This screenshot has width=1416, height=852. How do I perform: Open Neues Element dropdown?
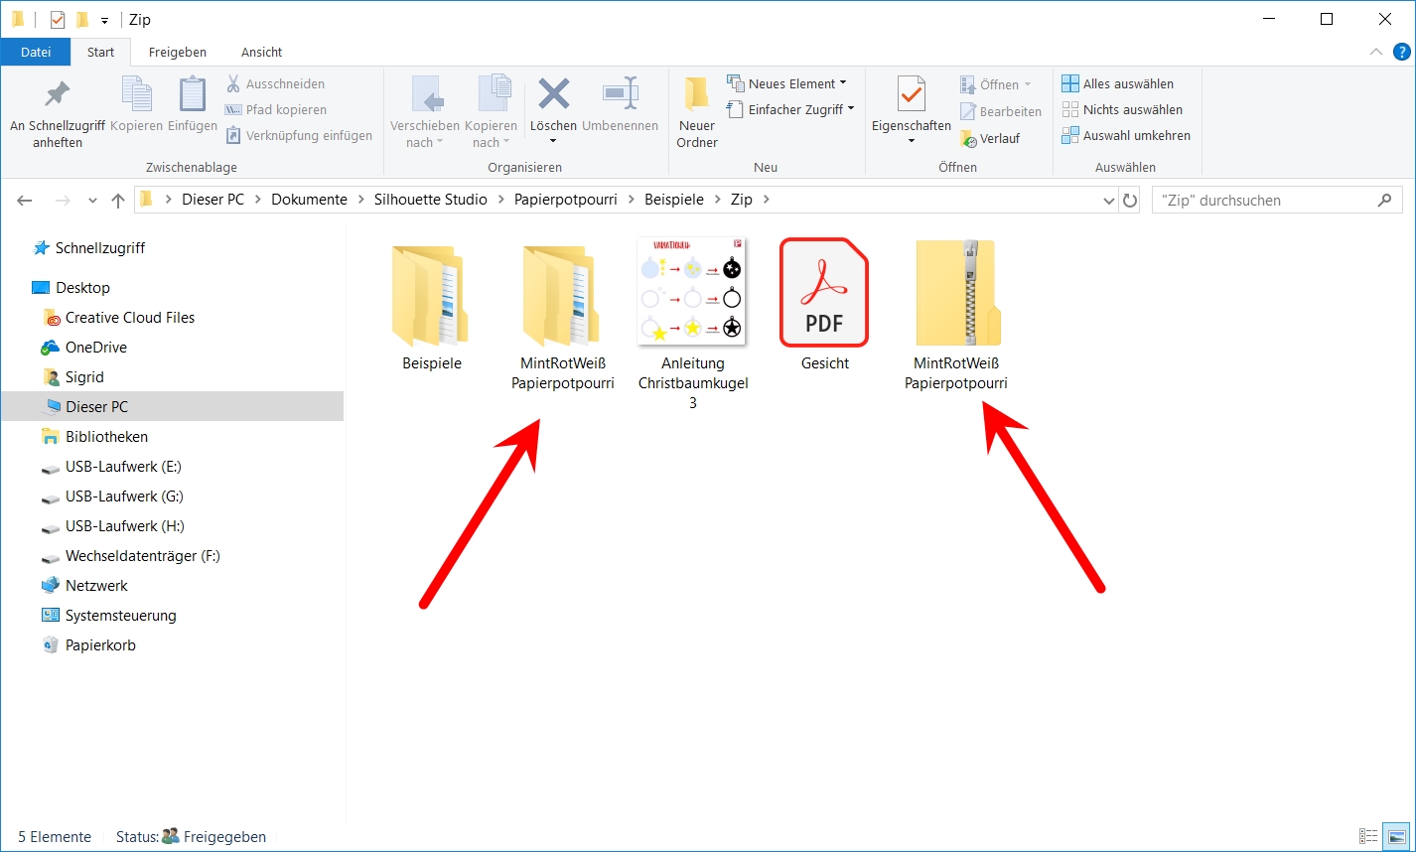[787, 84]
